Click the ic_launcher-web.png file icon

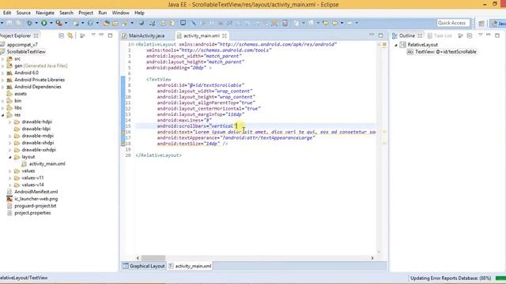click(x=9, y=199)
